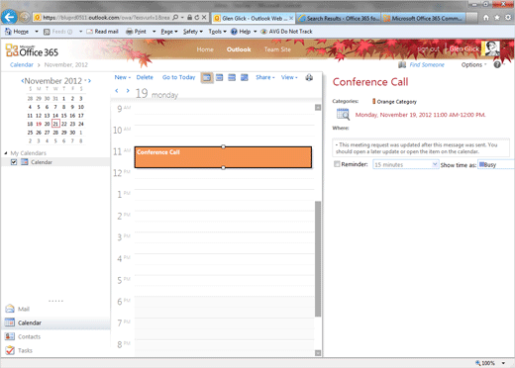Uncheck the Calendar checkbox under My Calendars
The width and height of the screenshot is (515, 368).
(14, 162)
